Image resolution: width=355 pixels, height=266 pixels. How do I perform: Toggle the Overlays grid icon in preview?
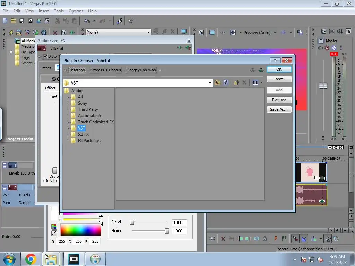coord(283,32)
